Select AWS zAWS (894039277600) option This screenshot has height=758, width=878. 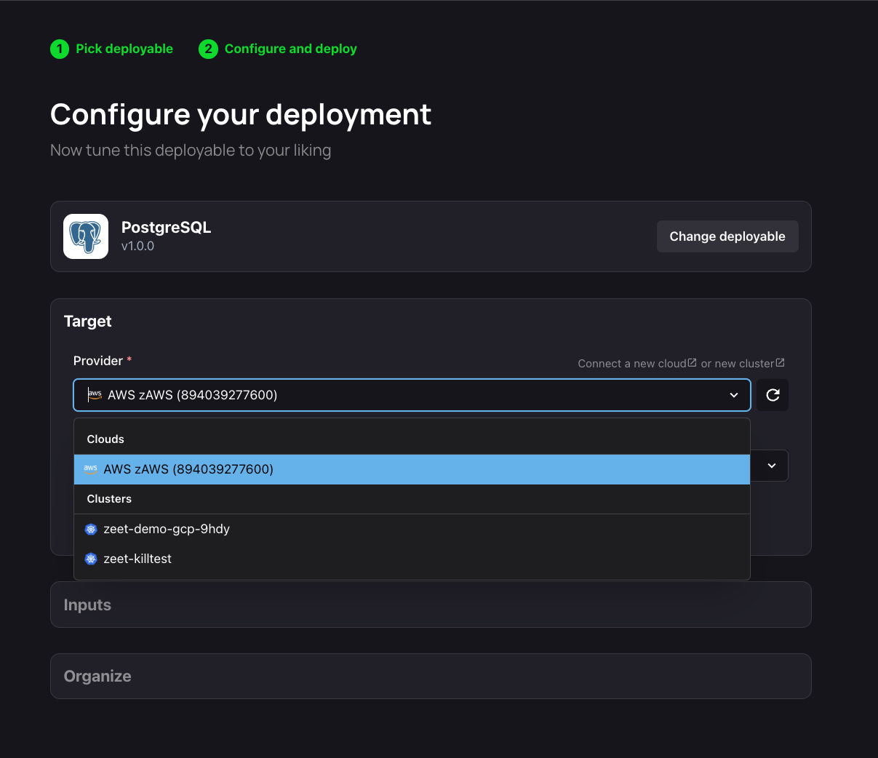coord(412,469)
